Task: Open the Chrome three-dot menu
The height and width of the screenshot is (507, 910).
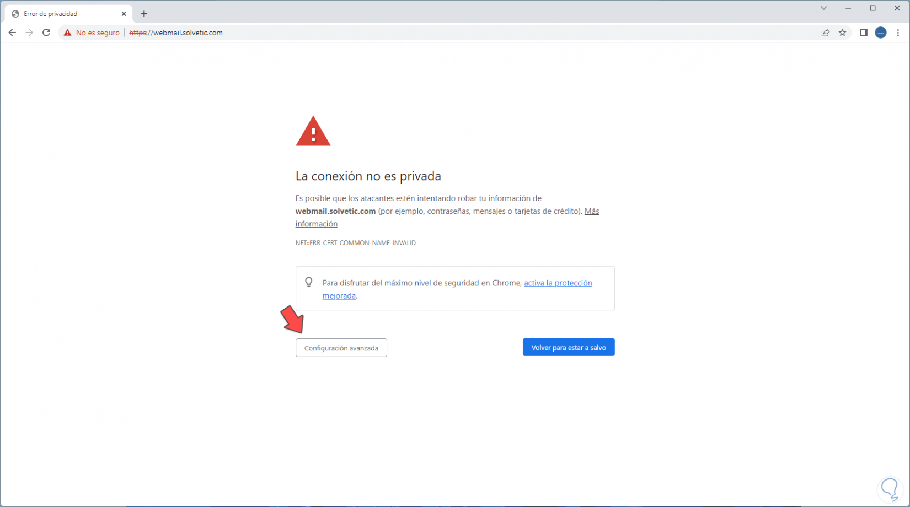Action: (898, 33)
